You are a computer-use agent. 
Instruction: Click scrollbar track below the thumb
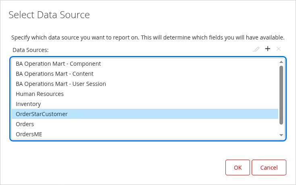[281, 129]
